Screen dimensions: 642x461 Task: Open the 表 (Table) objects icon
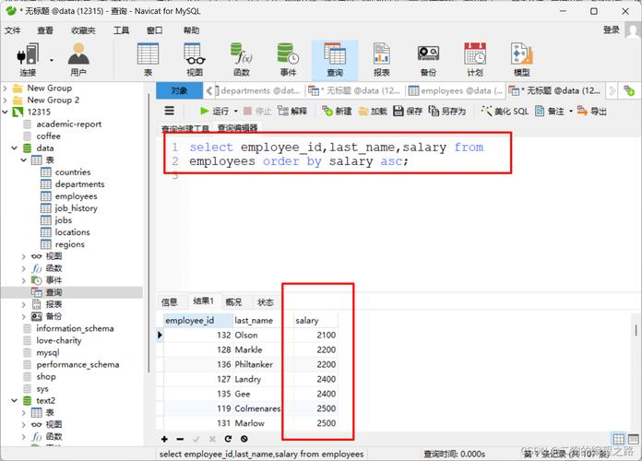coord(148,59)
